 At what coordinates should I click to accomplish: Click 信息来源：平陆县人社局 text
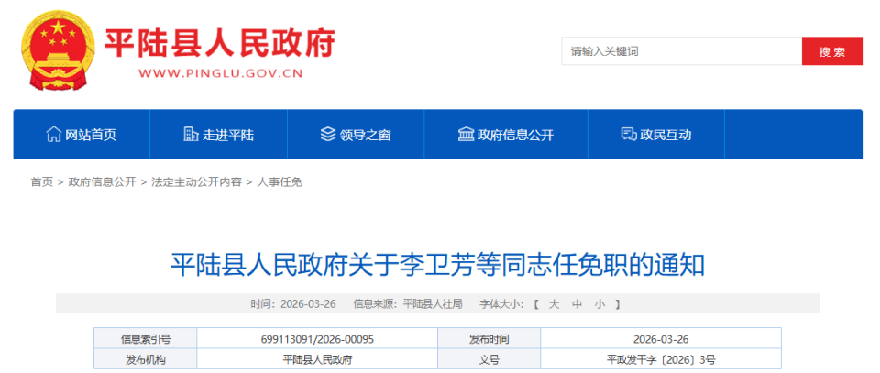[x=408, y=304]
